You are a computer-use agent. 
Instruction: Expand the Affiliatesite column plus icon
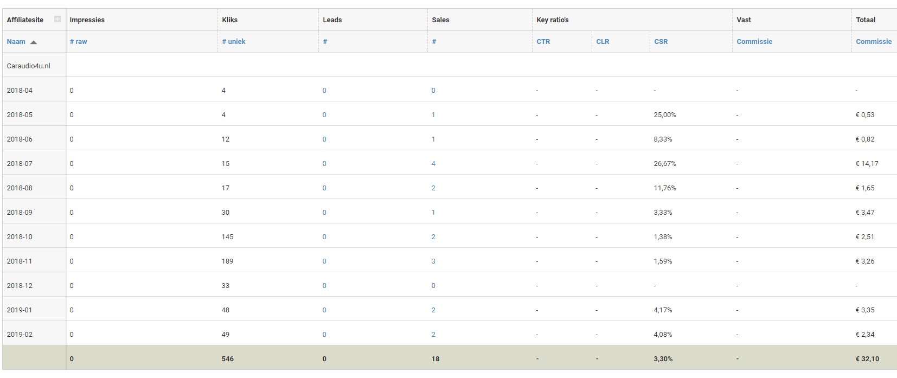57,20
